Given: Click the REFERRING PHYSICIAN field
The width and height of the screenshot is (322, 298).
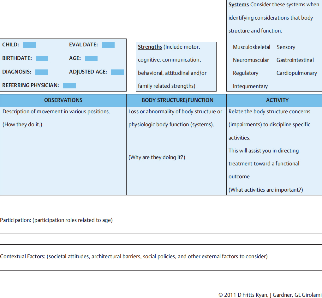Looking at the screenshot, I should click(x=69, y=85).
